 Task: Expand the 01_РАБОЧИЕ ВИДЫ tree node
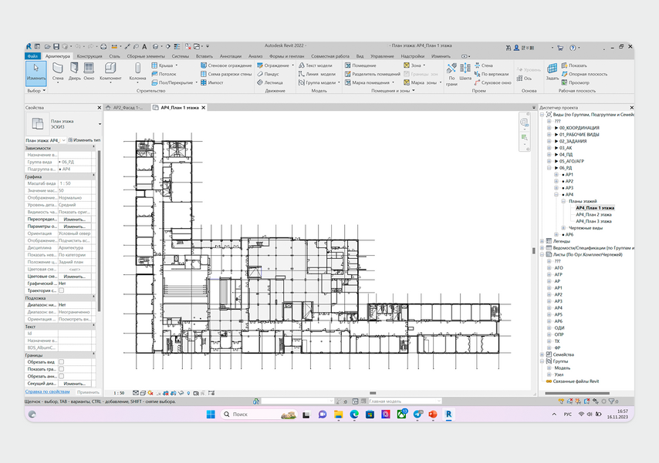pyautogui.click(x=549, y=134)
